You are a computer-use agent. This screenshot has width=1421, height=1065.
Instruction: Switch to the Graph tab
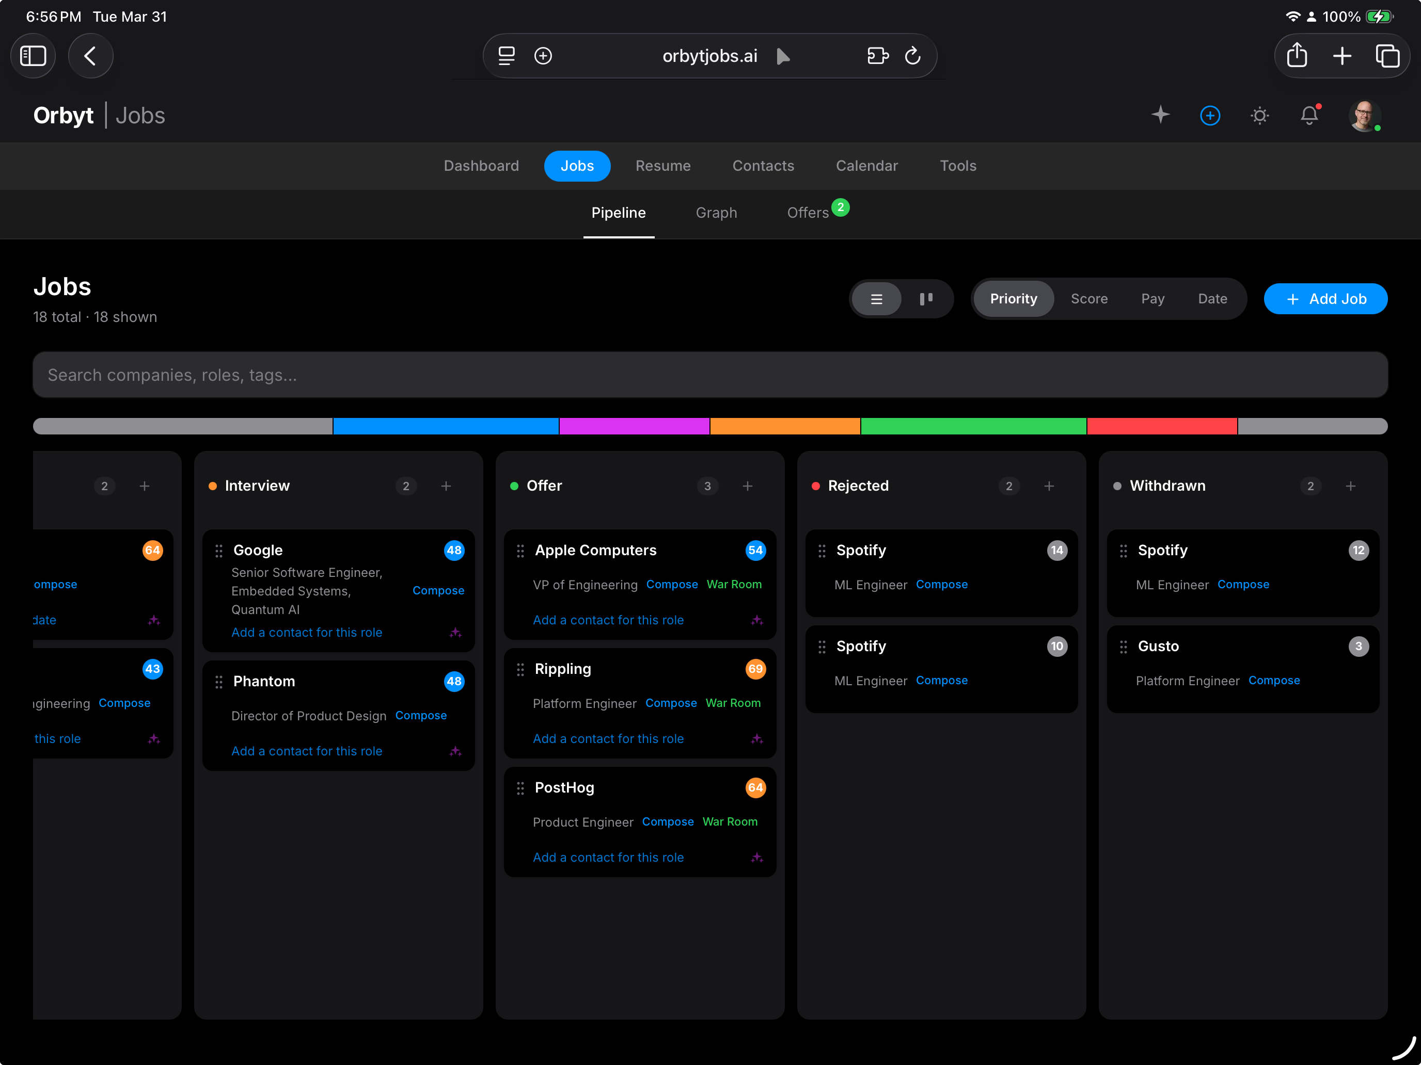716,213
